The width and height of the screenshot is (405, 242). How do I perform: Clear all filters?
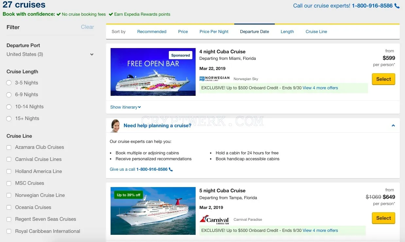point(87,27)
